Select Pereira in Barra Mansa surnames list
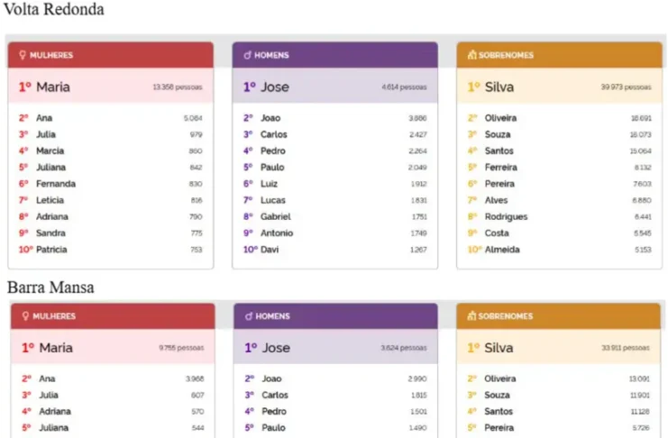This screenshot has width=668, height=438. 500,427
